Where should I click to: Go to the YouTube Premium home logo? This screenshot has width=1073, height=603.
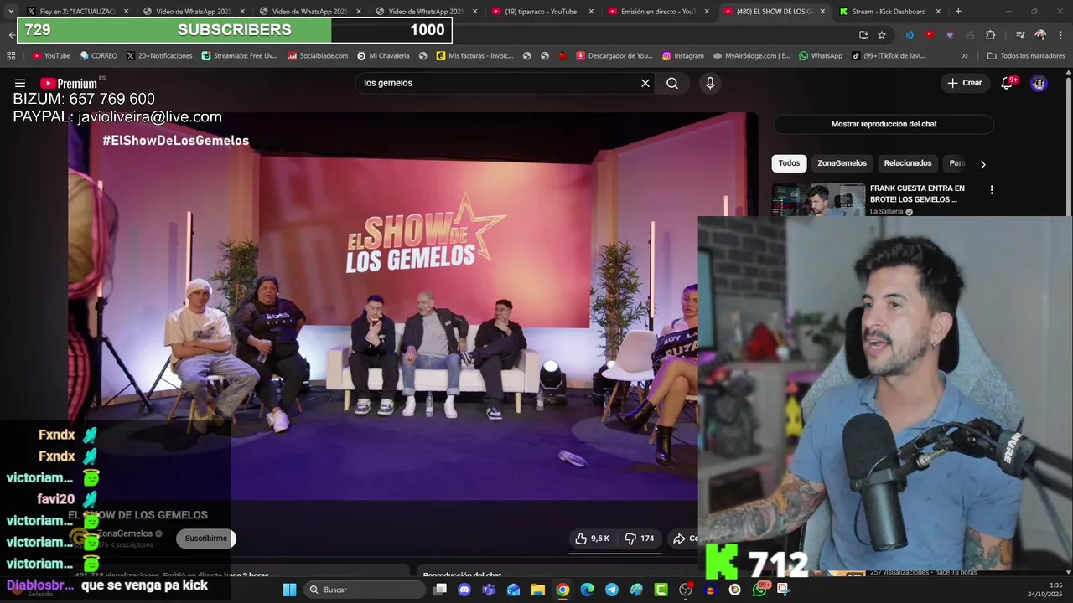tap(69, 83)
